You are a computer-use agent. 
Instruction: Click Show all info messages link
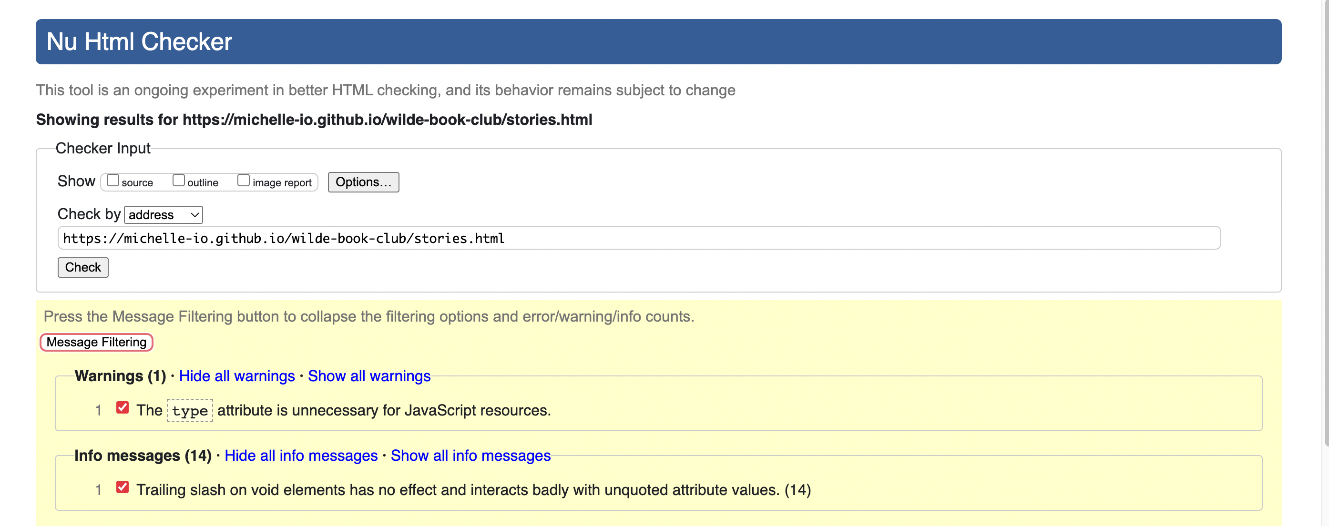click(470, 455)
